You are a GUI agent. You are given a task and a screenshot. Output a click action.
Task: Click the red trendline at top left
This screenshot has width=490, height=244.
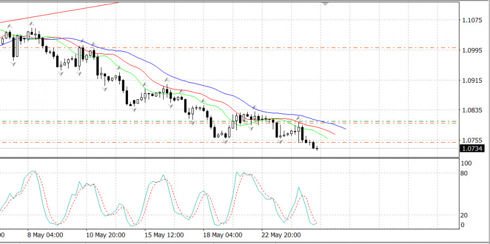pos(65,11)
